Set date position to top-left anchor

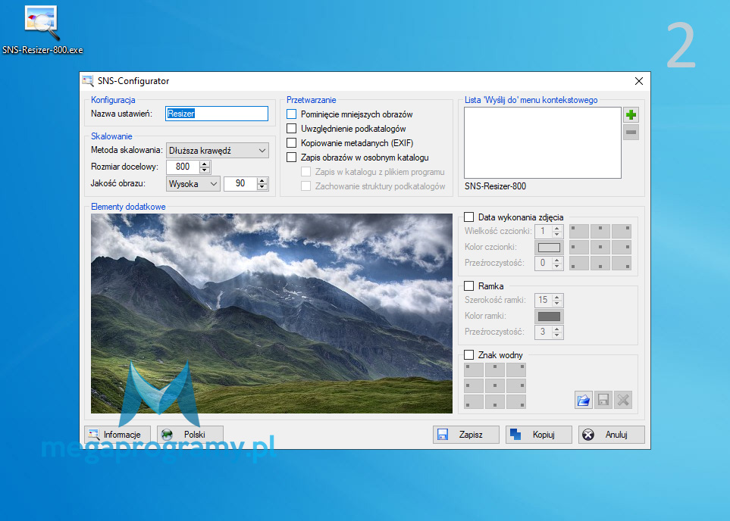[579, 231]
